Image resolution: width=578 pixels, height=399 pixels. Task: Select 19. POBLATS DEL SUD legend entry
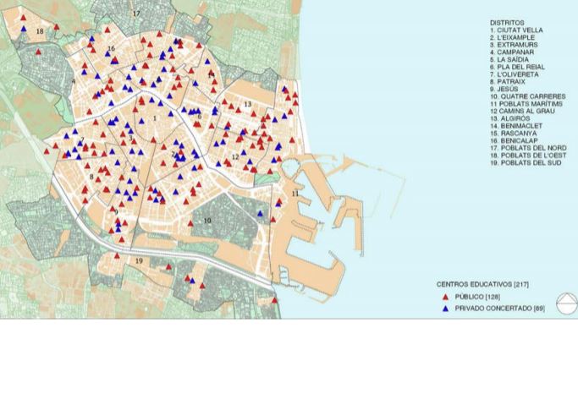[x=528, y=162]
